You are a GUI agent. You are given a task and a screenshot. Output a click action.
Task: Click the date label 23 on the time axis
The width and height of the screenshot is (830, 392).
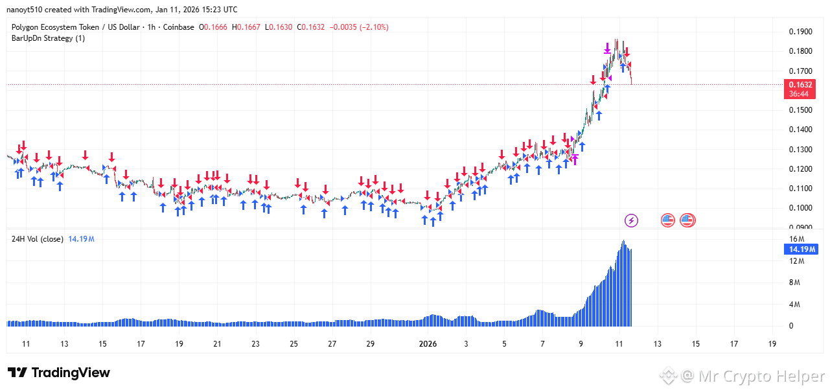[x=255, y=344]
